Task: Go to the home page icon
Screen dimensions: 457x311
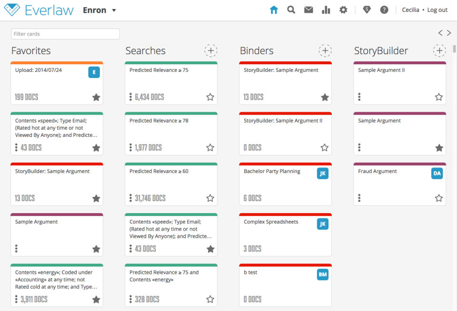Action: [274, 10]
